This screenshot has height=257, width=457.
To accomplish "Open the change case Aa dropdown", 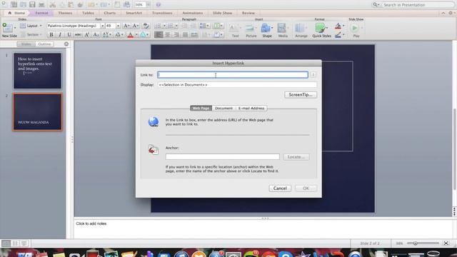I will coord(119,35).
